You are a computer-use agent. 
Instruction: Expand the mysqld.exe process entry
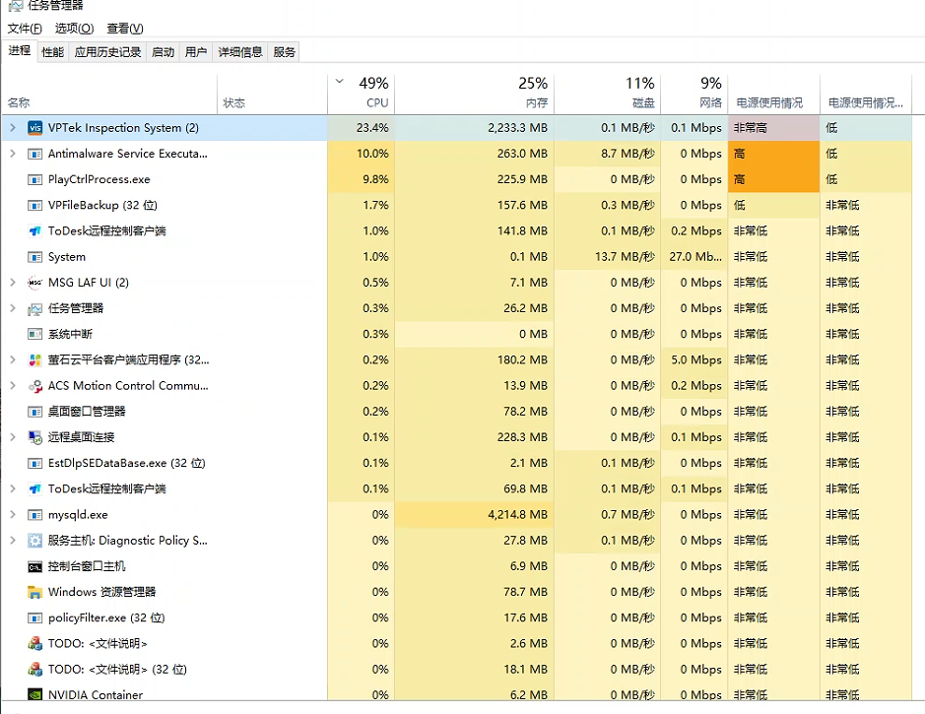coord(13,515)
